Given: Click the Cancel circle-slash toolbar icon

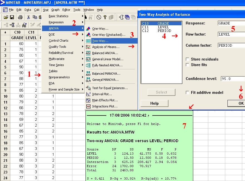Looking at the screenshot, I should click(x=99, y=17).
